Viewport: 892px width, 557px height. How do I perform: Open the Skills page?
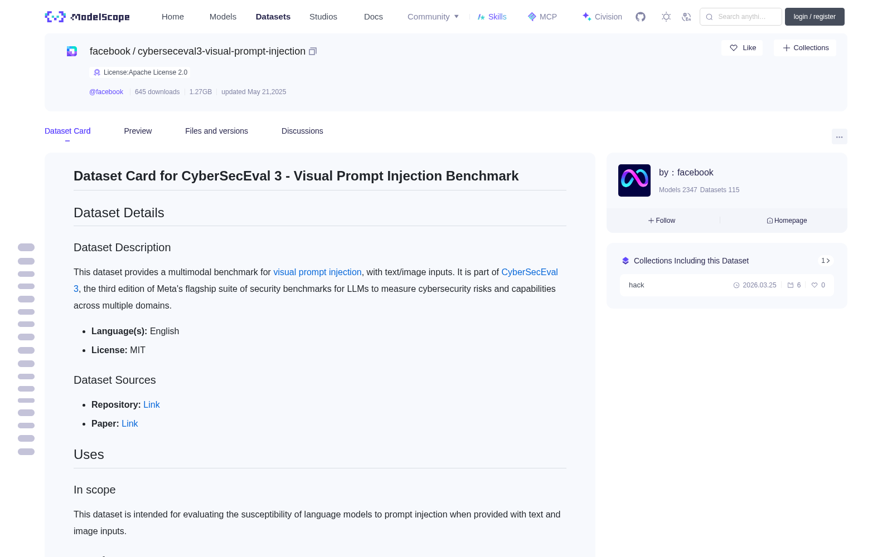492,17
